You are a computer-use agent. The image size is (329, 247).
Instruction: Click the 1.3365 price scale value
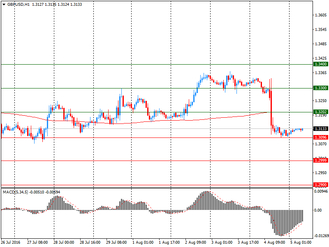tap(321, 73)
